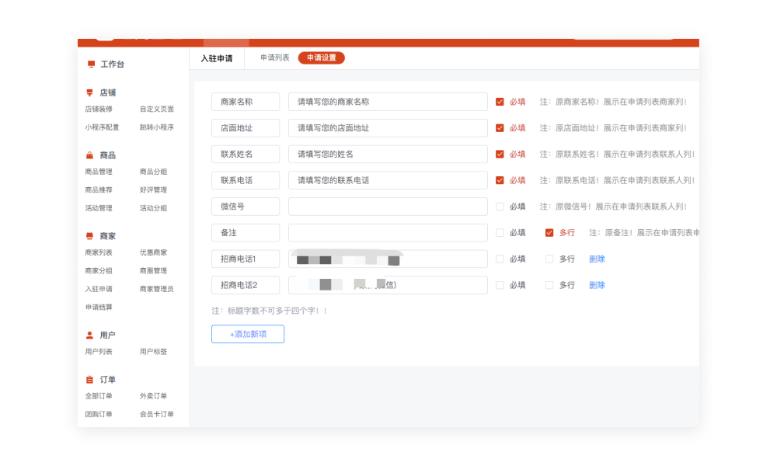Viewport: 777px width, 466px height.
Task: Click 删除 next to 招商电话2
Action: [x=597, y=285]
